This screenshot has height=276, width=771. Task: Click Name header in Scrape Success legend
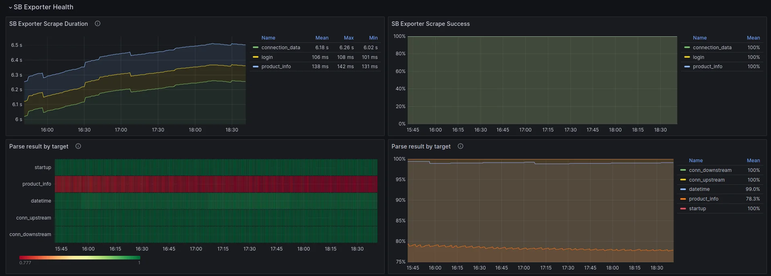tap(700, 38)
